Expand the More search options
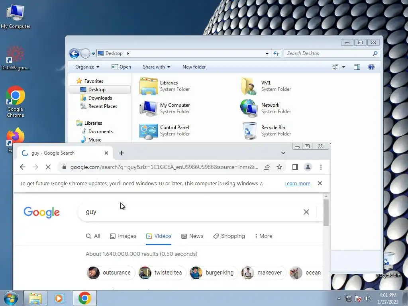This screenshot has height=306, width=408. (x=264, y=236)
